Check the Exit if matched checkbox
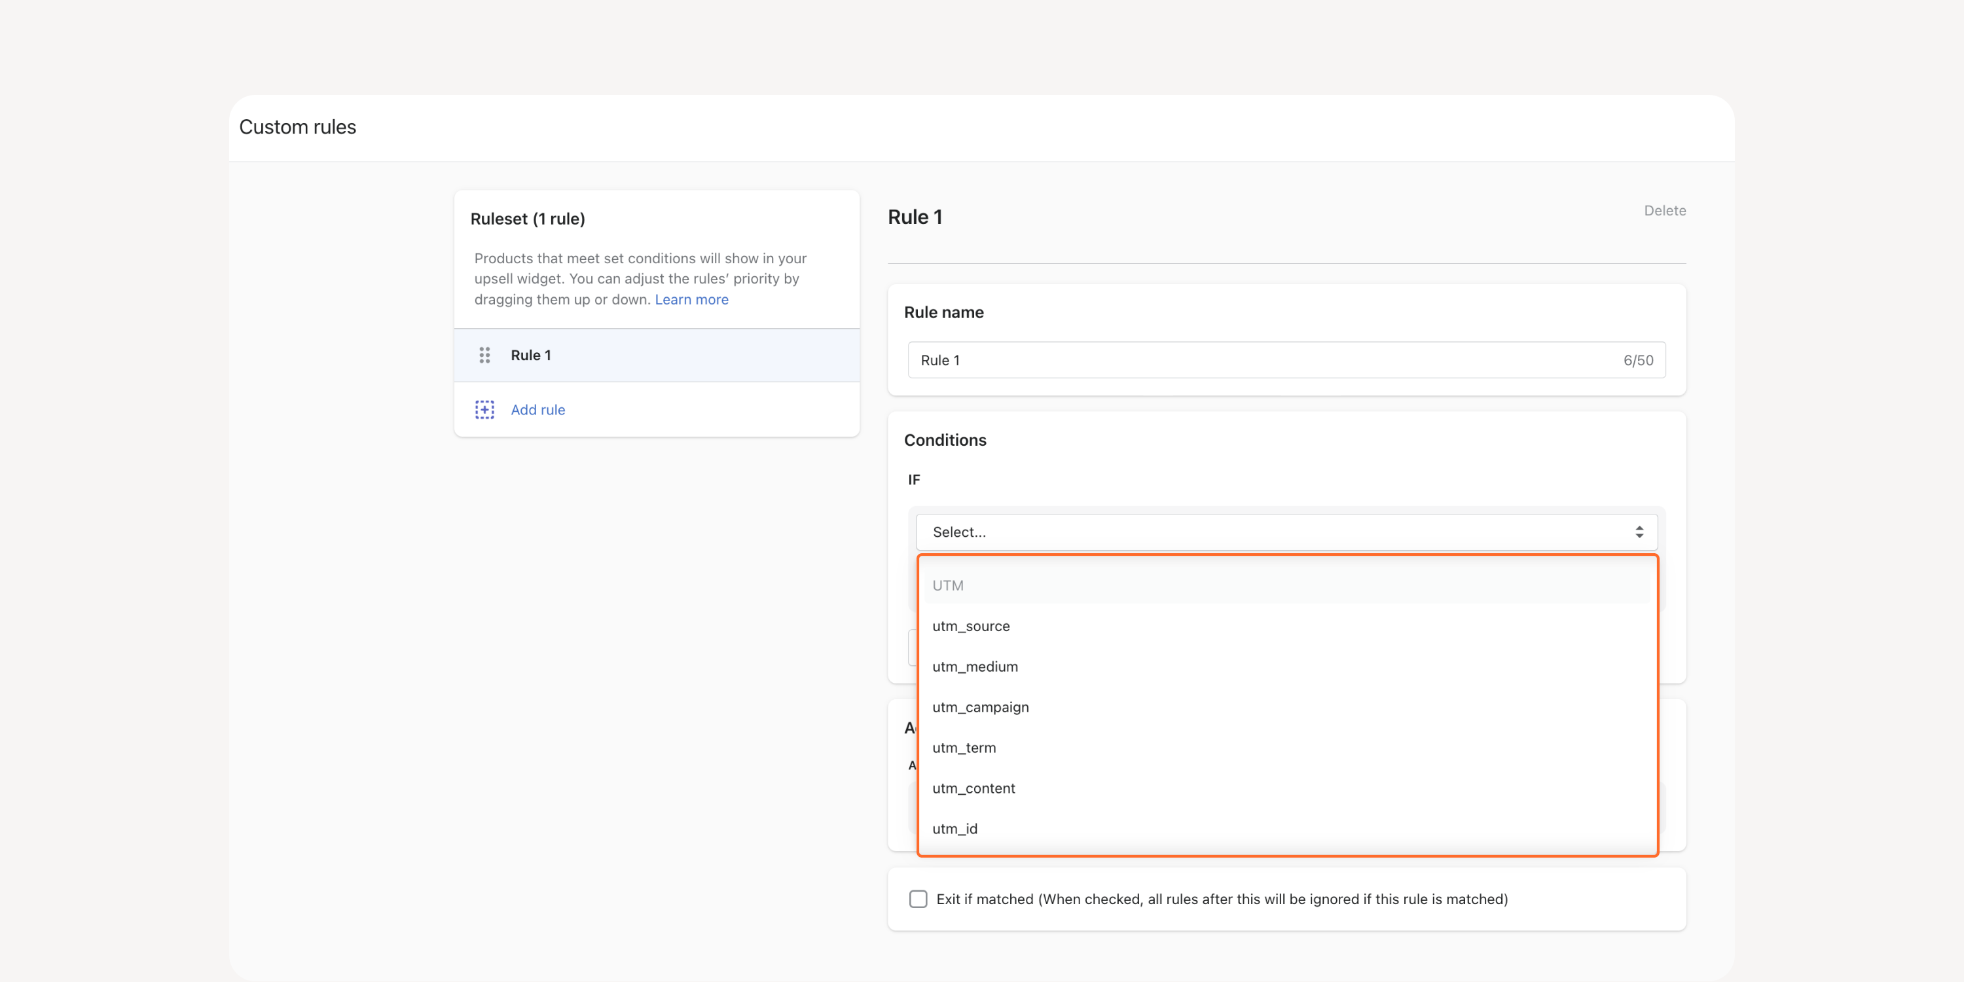Image resolution: width=1964 pixels, height=982 pixels. (x=918, y=899)
